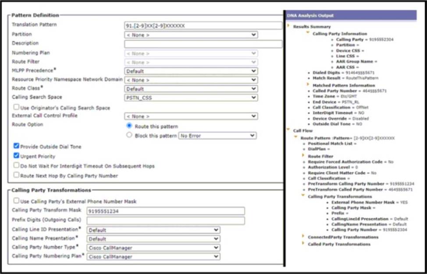This screenshot has width=427, height=274.
Task: Open the Calling Line ID Presentation dropdown
Action: 153,230
